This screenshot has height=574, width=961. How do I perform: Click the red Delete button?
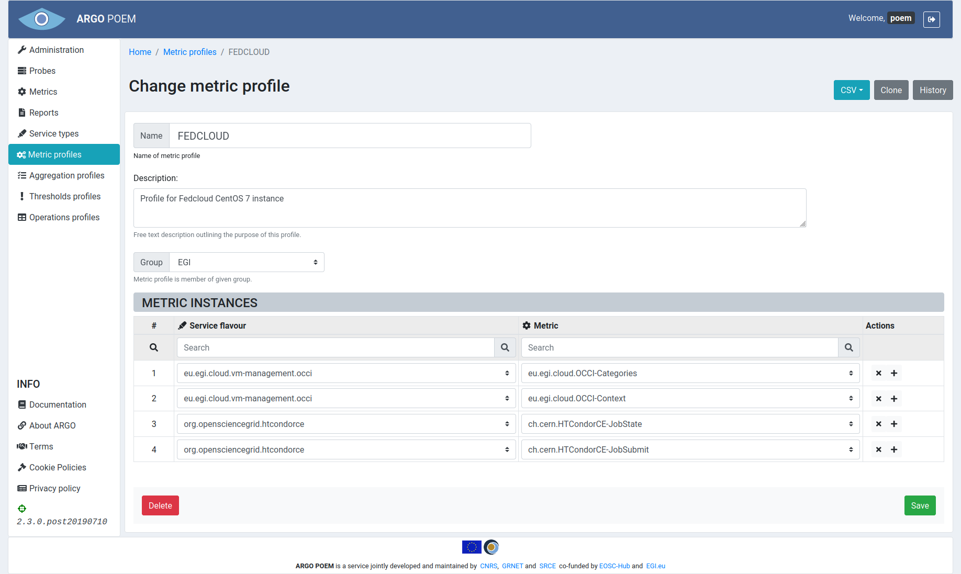(160, 505)
